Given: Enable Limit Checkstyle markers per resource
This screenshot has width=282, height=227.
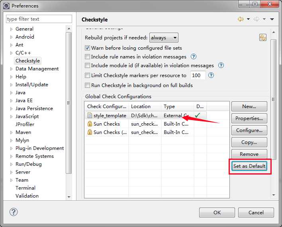Looking at the screenshot, I should coord(87,75).
